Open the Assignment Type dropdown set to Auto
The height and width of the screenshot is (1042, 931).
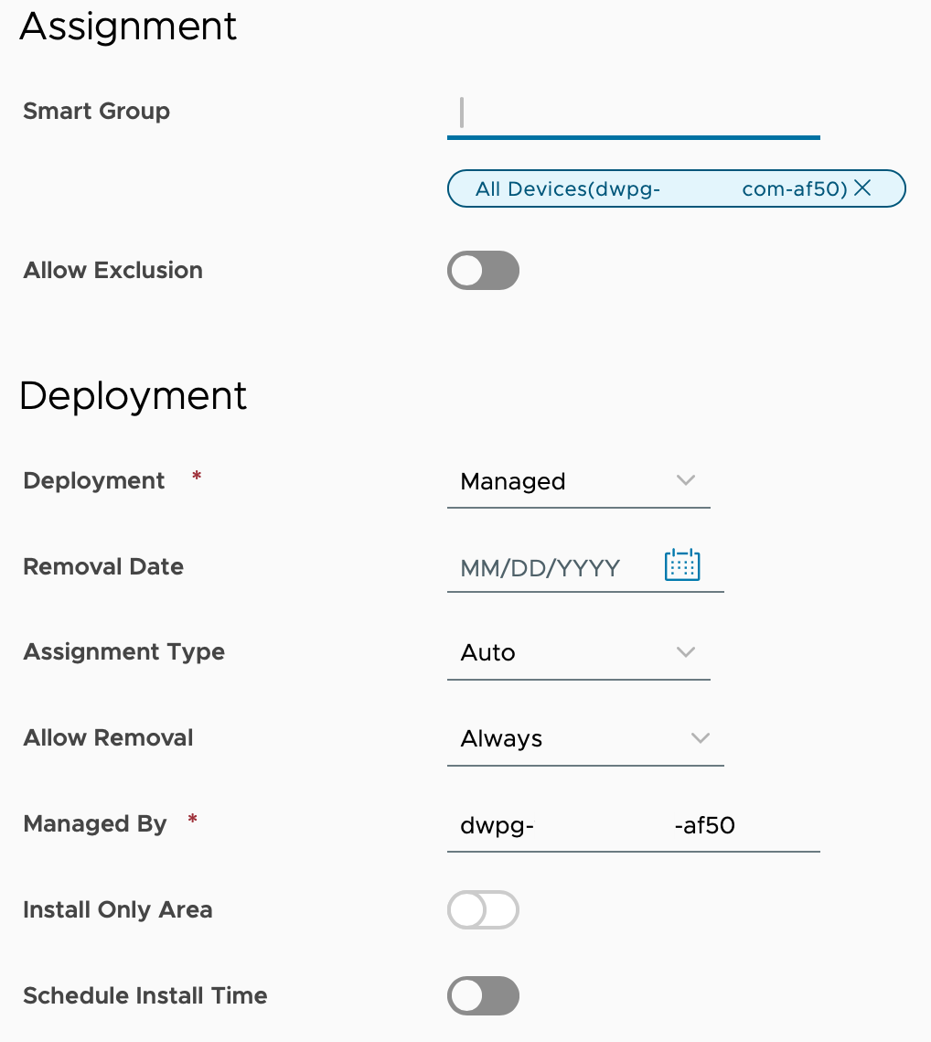click(x=578, y=652)
